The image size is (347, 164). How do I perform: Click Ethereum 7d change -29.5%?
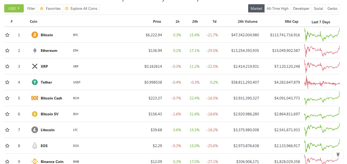212,51
